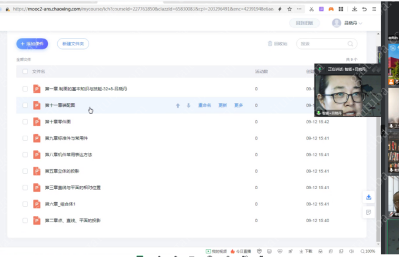The width and height of the screenshot is (399, 257).
Task: Expand the 吕晓丹 account dropdown chevron
Action: (x=360, y=23)
